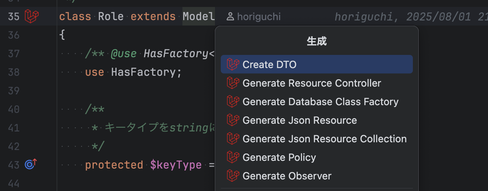Click the overriding-property gutter icon on line 43
488x191 pixels.
pos(31,165)
